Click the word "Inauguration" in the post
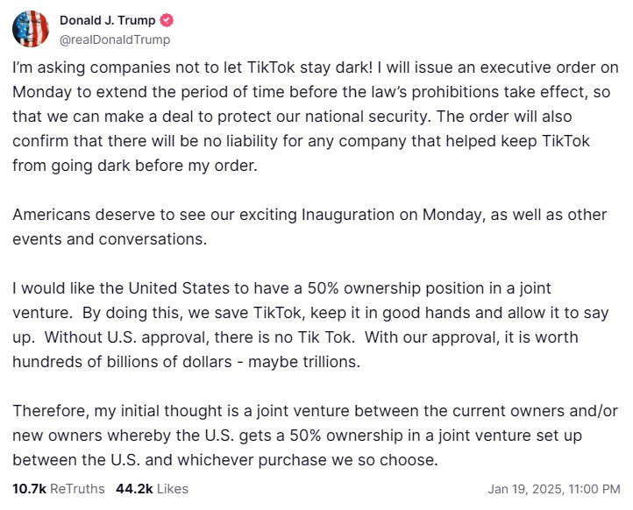This screenshot has width=633, height=510. pyautogui.click(x=348, y=215)
